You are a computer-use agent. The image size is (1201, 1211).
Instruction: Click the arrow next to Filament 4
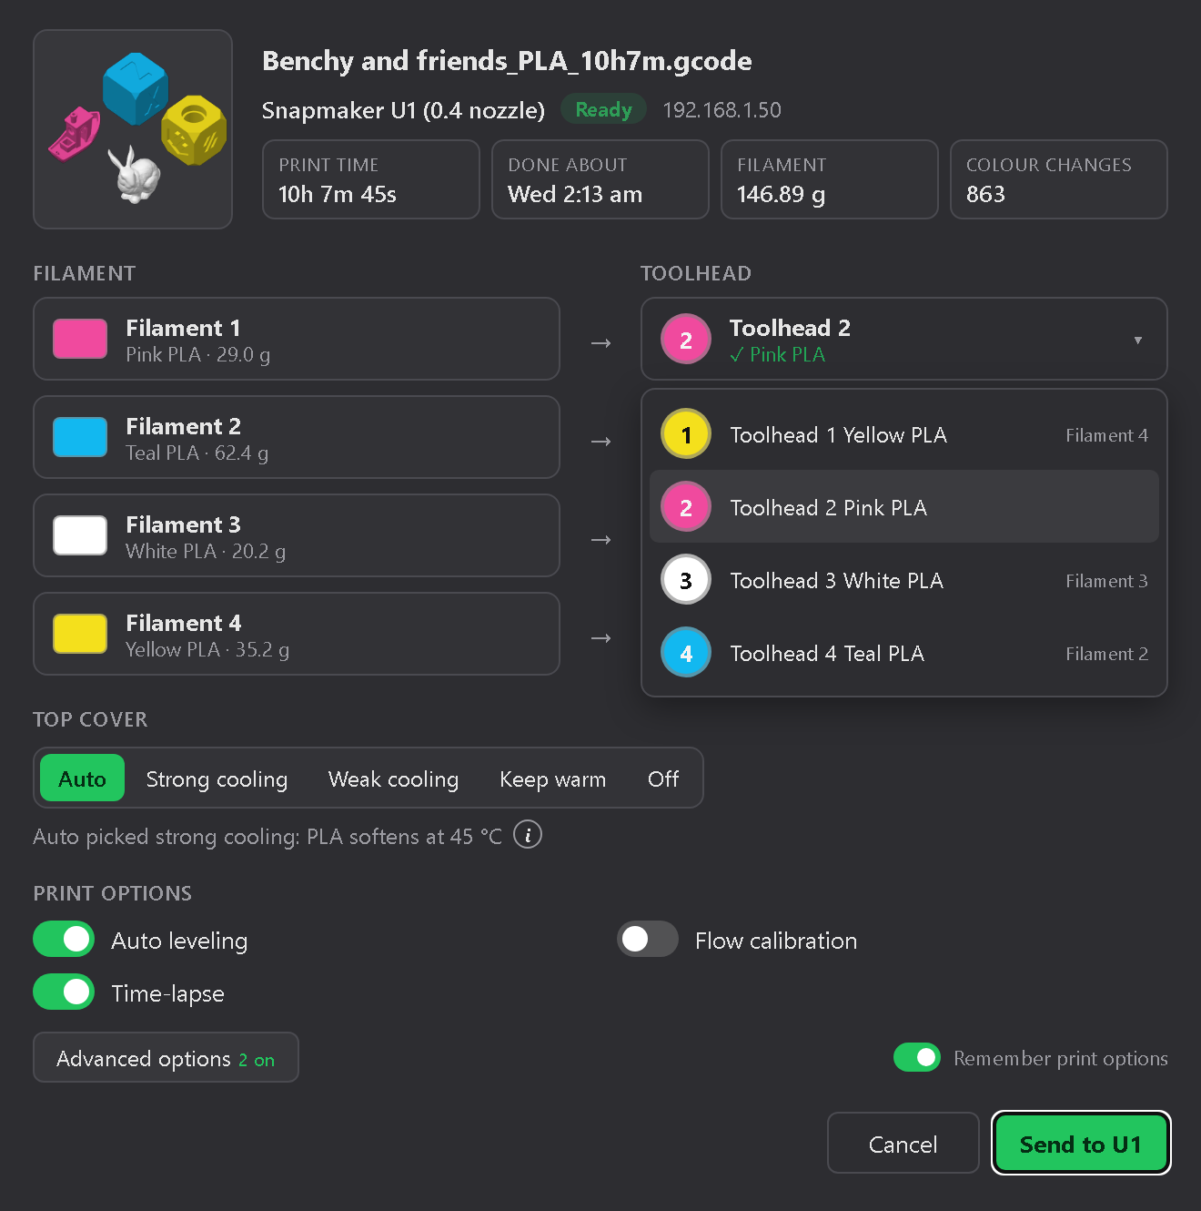coord(600,638)
